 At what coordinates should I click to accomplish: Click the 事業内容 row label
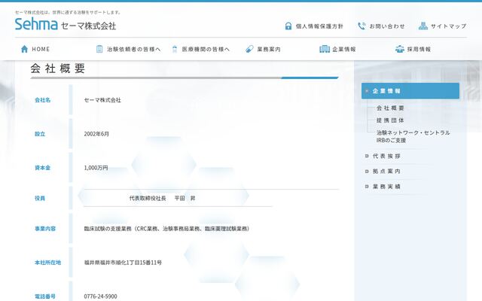[x=45, y=229]
